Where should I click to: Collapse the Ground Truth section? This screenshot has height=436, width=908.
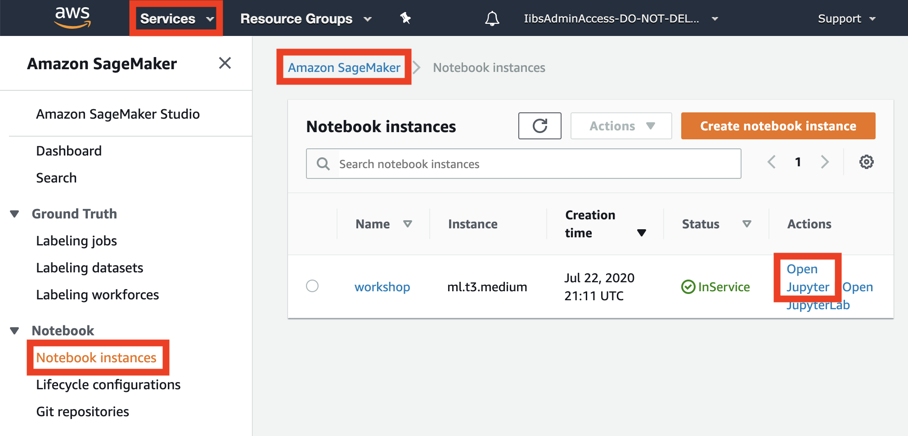(14, 214)
